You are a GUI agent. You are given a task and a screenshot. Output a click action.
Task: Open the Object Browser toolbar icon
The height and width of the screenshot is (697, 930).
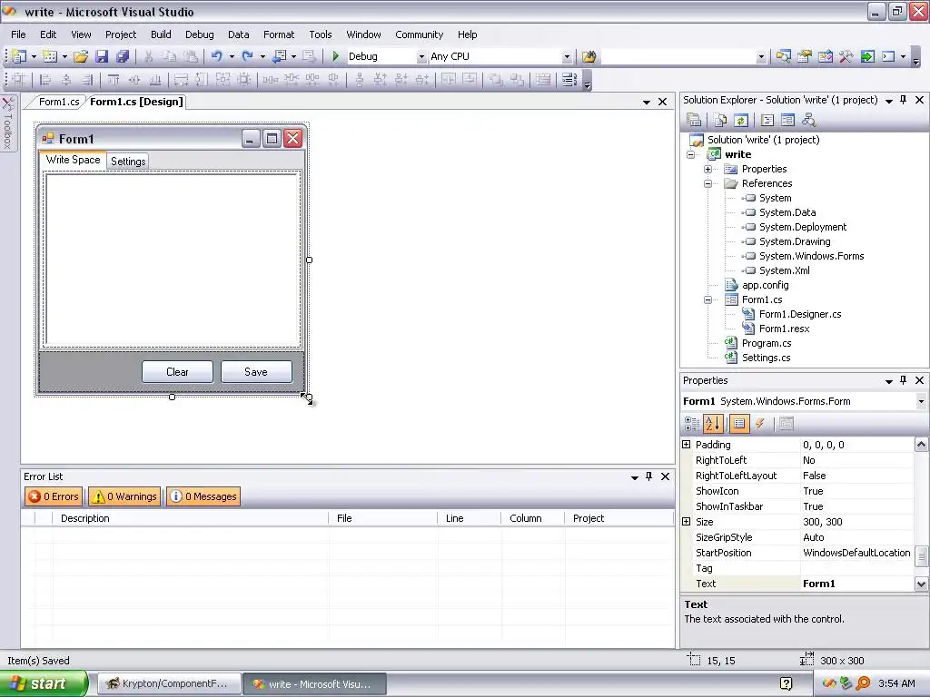tap(825, 56)
